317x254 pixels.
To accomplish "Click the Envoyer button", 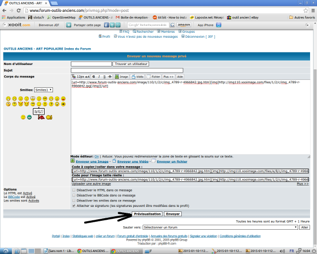I will click(173, 214).
